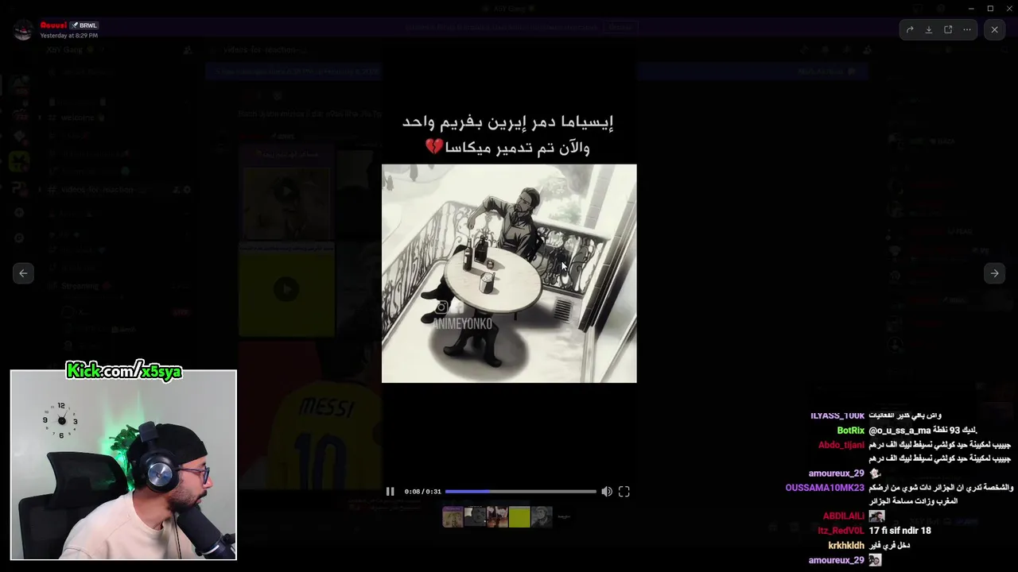Click the video seek progress bar
The image size is (1018, 572).
(520, 492)
